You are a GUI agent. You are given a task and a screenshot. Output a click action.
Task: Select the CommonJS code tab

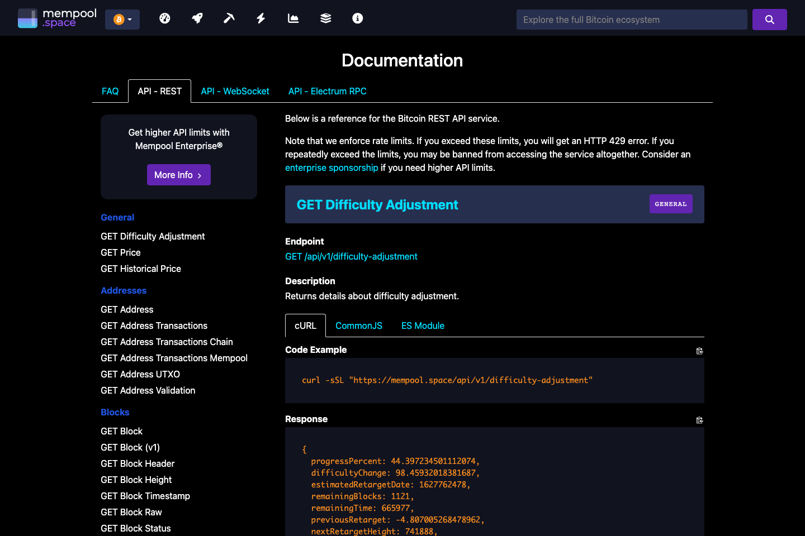(358, 326)
